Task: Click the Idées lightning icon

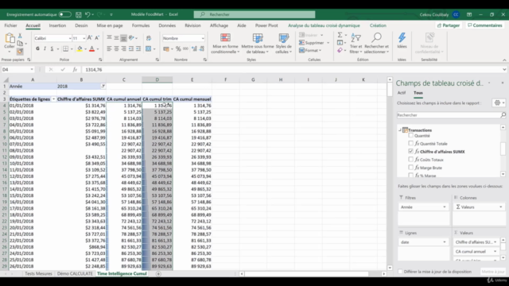Action: [x=402, y=41]
